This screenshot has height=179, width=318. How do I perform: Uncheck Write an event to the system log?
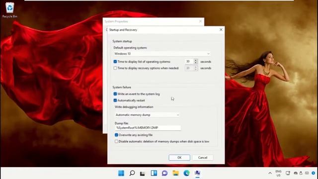(115, 94)
